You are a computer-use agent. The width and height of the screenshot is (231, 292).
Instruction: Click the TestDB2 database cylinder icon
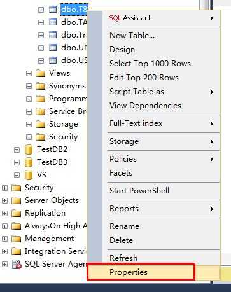click(x=29, y=149)
